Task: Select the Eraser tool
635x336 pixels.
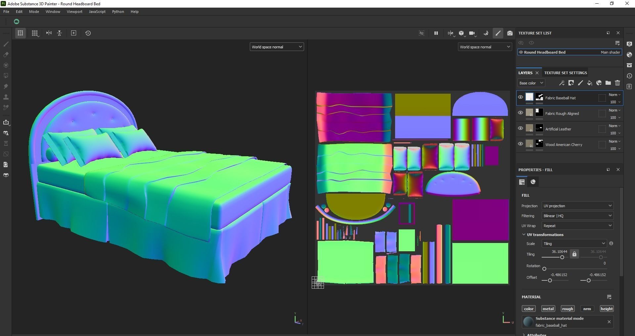Action: (6, 55)
